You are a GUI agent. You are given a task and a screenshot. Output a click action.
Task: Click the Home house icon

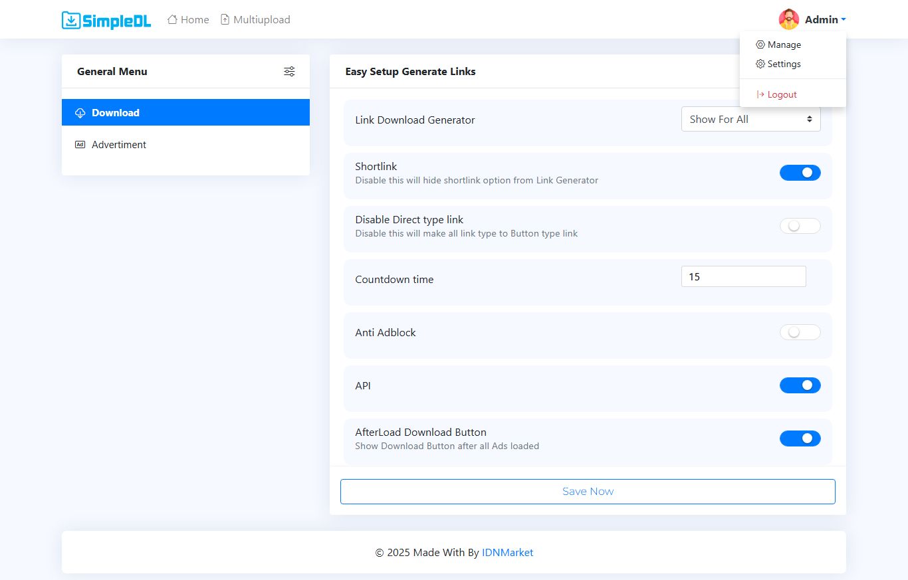point(172,20)
